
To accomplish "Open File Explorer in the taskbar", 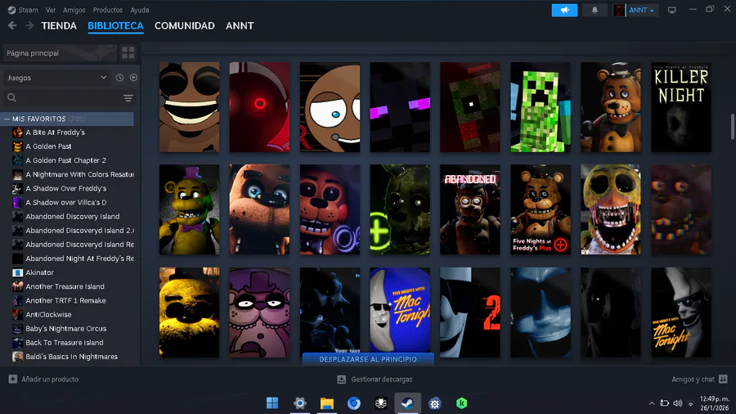I will (326, 403).
